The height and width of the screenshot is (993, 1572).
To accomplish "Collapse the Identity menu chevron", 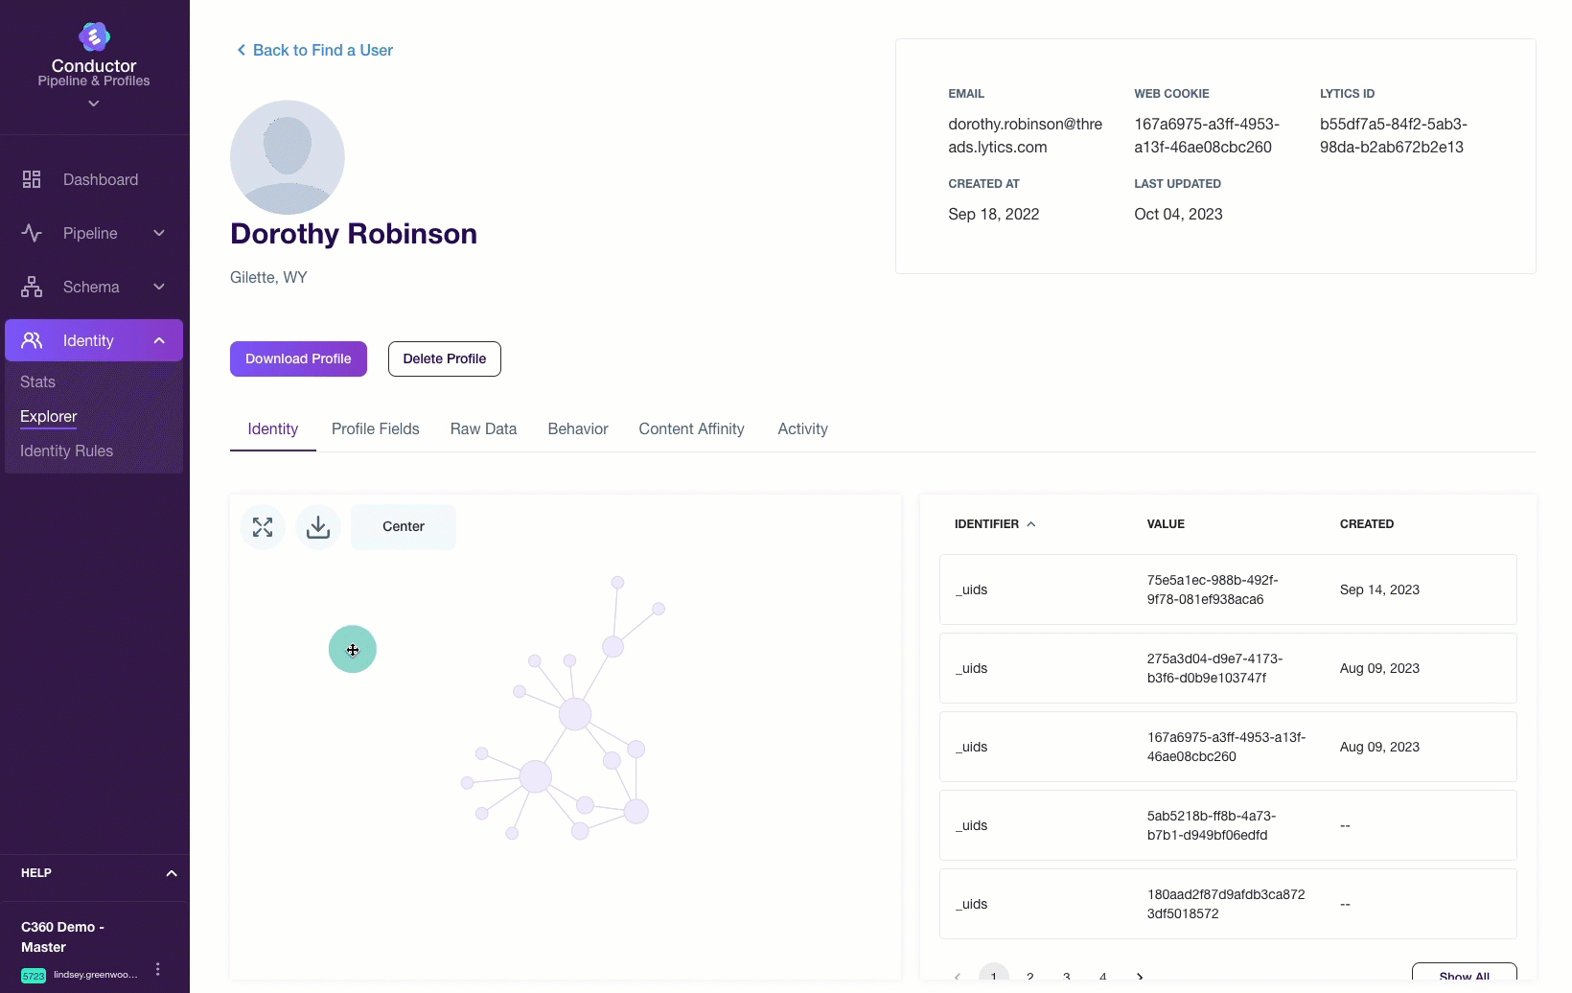I will pyautogui.click(x=159, y=340).
